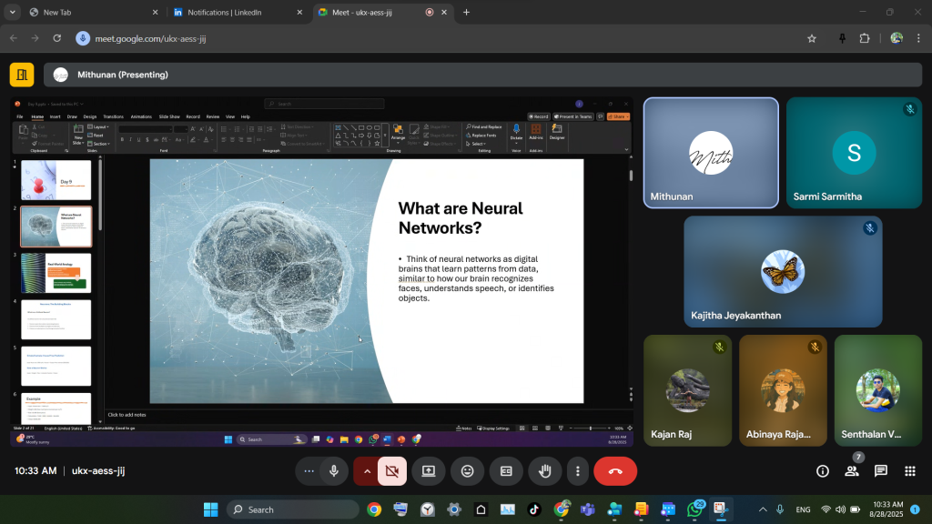Turn on the camera in Meet

pos(392,471)
